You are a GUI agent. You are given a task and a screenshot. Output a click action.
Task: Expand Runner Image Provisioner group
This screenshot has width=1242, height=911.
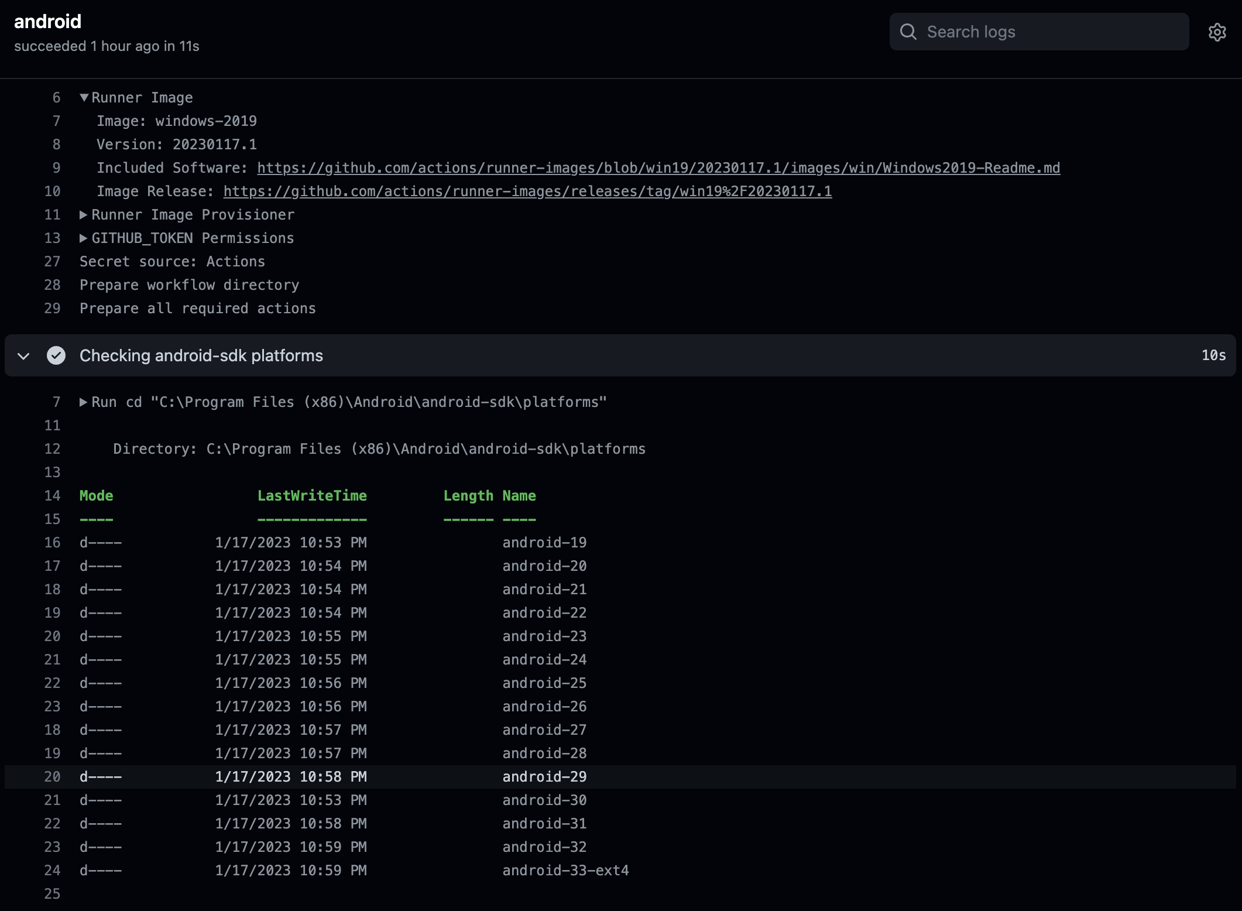pyautogui.click(x=84, y=215)
